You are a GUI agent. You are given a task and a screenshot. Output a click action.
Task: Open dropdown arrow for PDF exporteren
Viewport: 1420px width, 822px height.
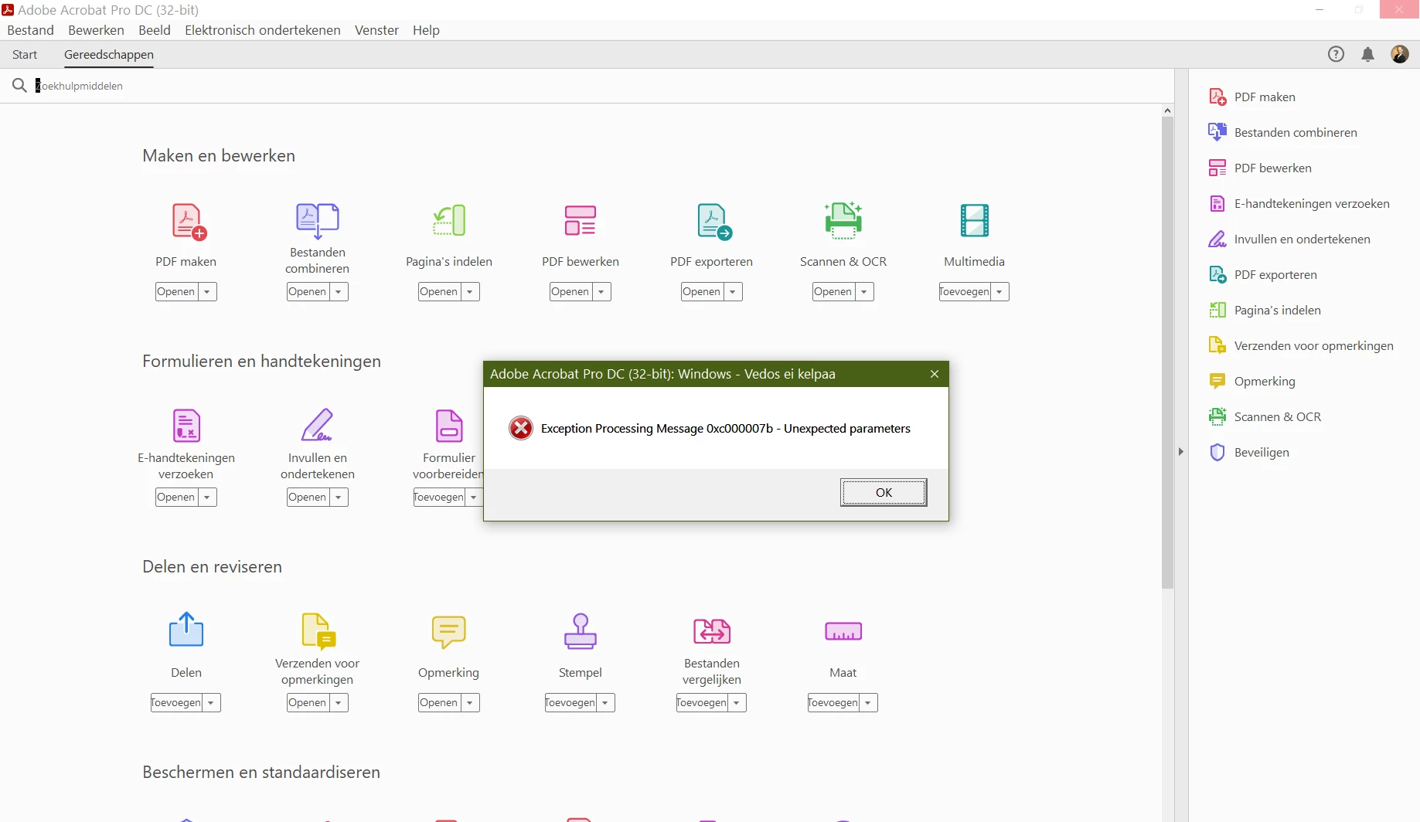[733, 292]
